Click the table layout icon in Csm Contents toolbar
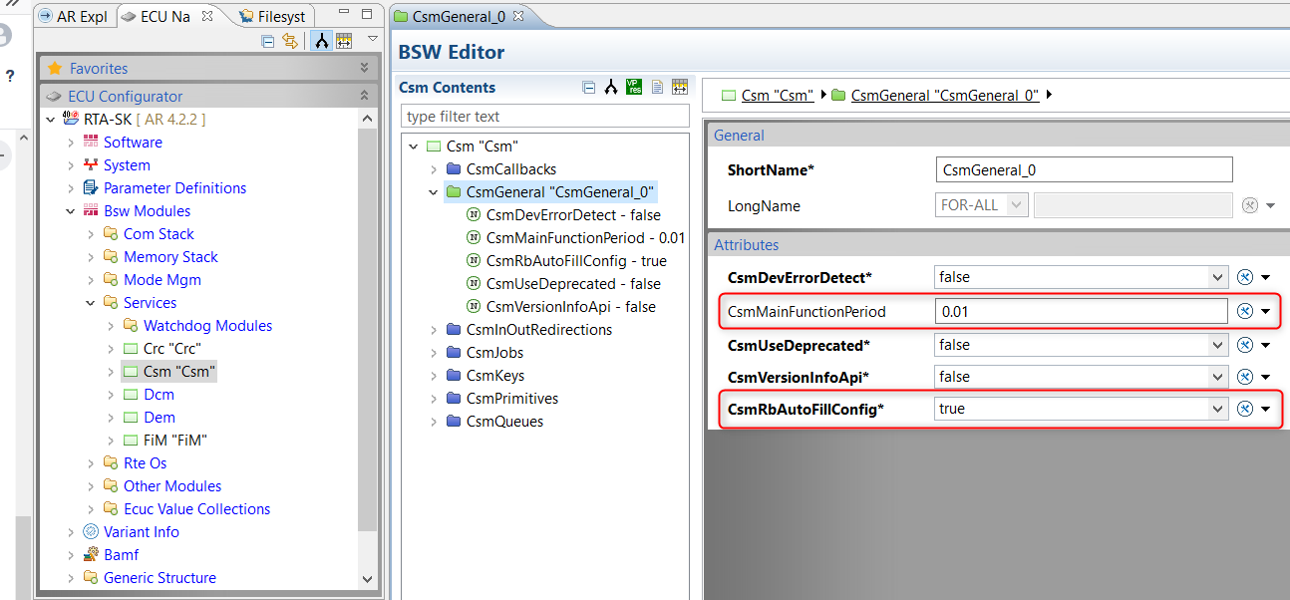 point(680,87)
